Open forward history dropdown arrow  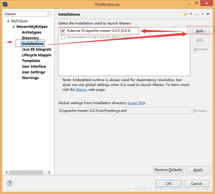click(202, 14)
